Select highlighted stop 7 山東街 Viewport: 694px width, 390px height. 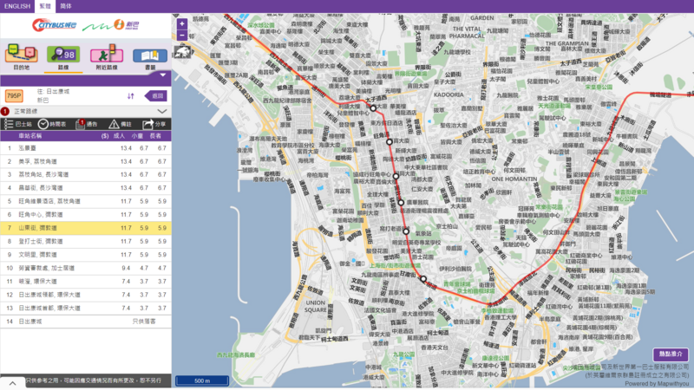tap(86, 228)
